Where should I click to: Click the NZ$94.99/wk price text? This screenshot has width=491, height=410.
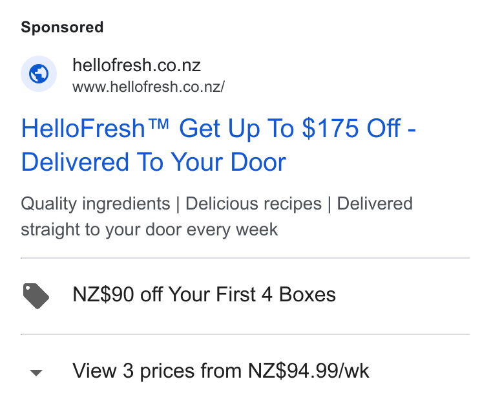(x=308, y=371)
